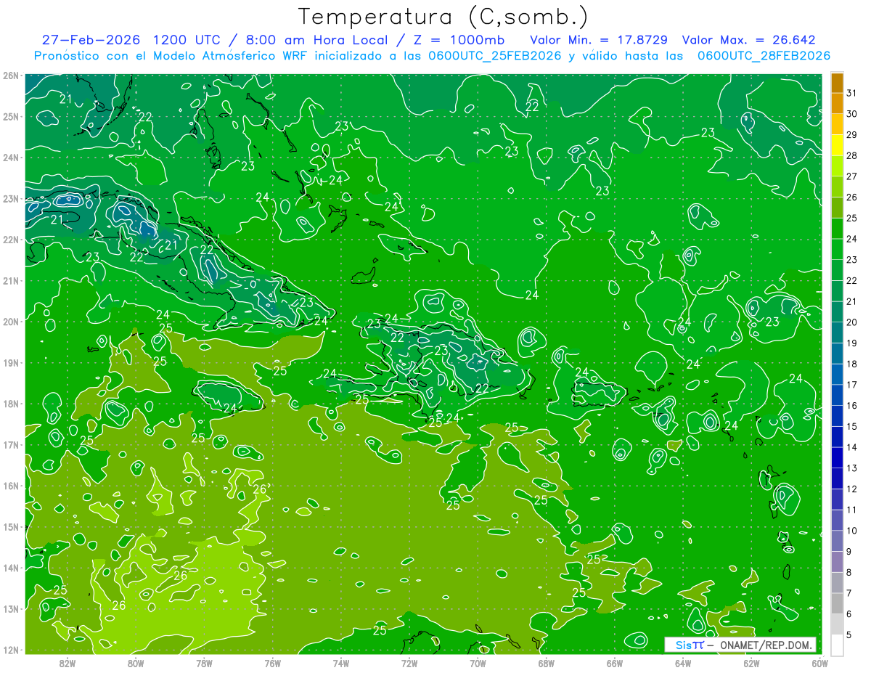This screenshot has height=673, width=871.
Task: Click the white swatch at colorbar bottom
Action: point(837,644)
